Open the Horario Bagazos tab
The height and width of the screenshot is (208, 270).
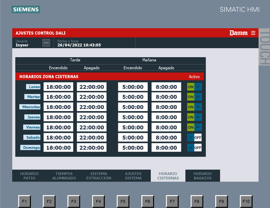click(x=203, y=175)
